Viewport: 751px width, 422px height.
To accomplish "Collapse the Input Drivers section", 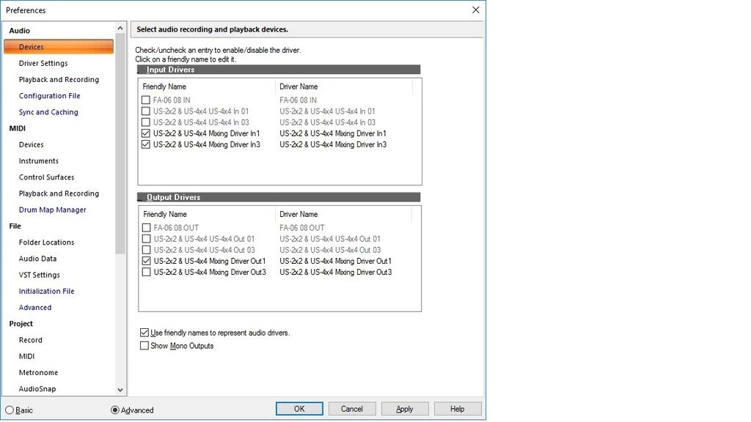I will [x=142, y=70].
